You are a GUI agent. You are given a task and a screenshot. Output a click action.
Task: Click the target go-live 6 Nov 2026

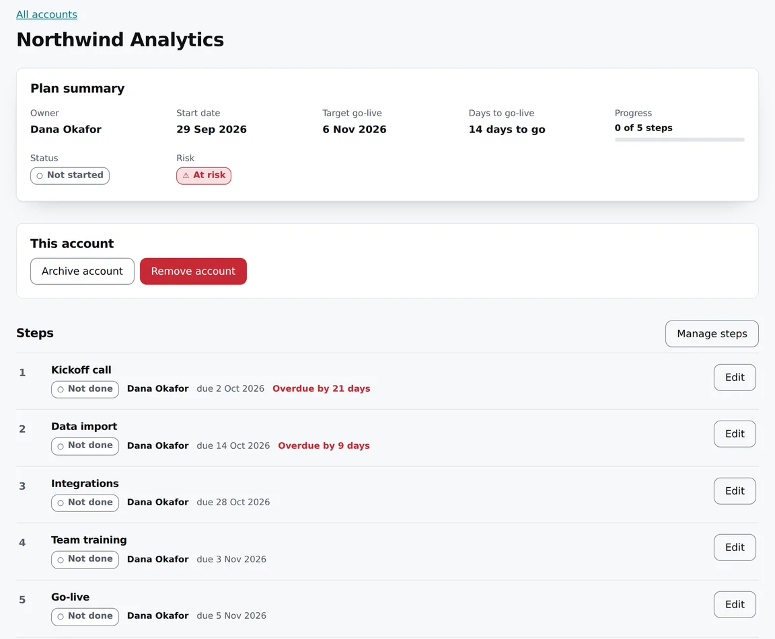355,130
